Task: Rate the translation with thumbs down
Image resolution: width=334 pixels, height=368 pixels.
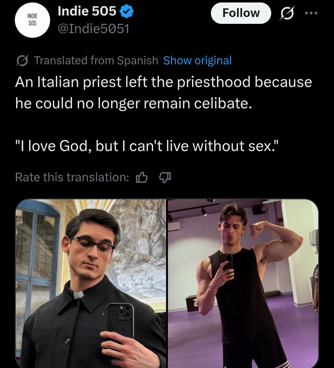Action: 165,177
